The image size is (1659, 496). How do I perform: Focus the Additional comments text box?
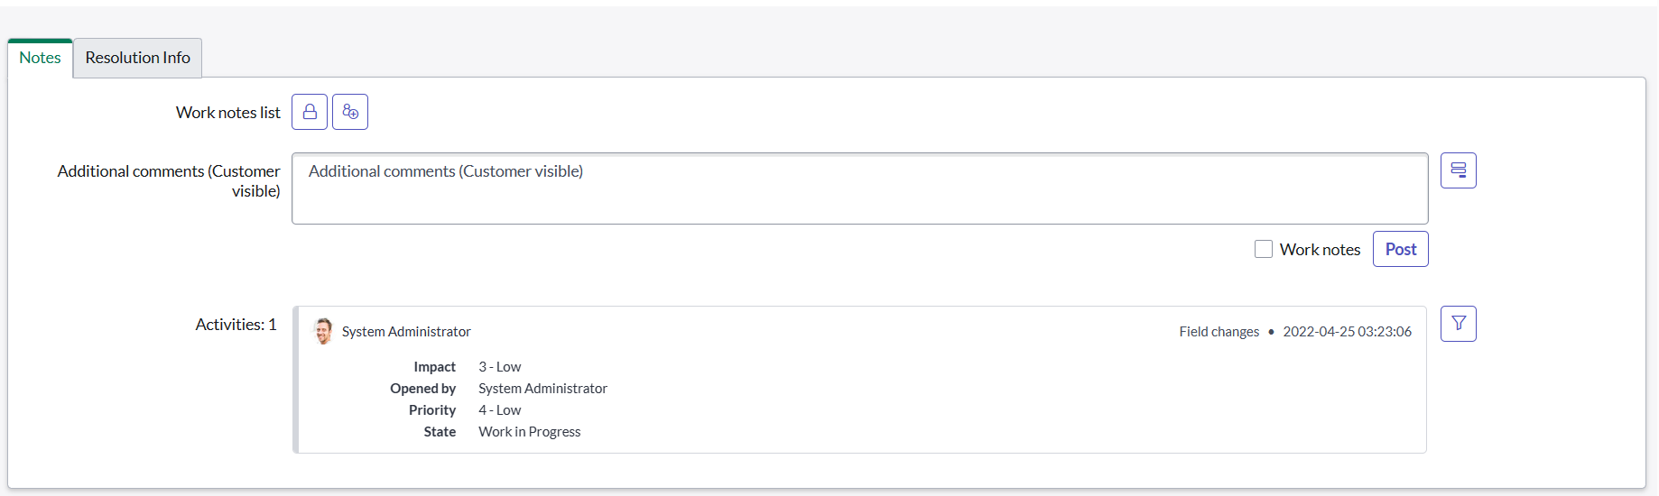[x=859, y=188]
